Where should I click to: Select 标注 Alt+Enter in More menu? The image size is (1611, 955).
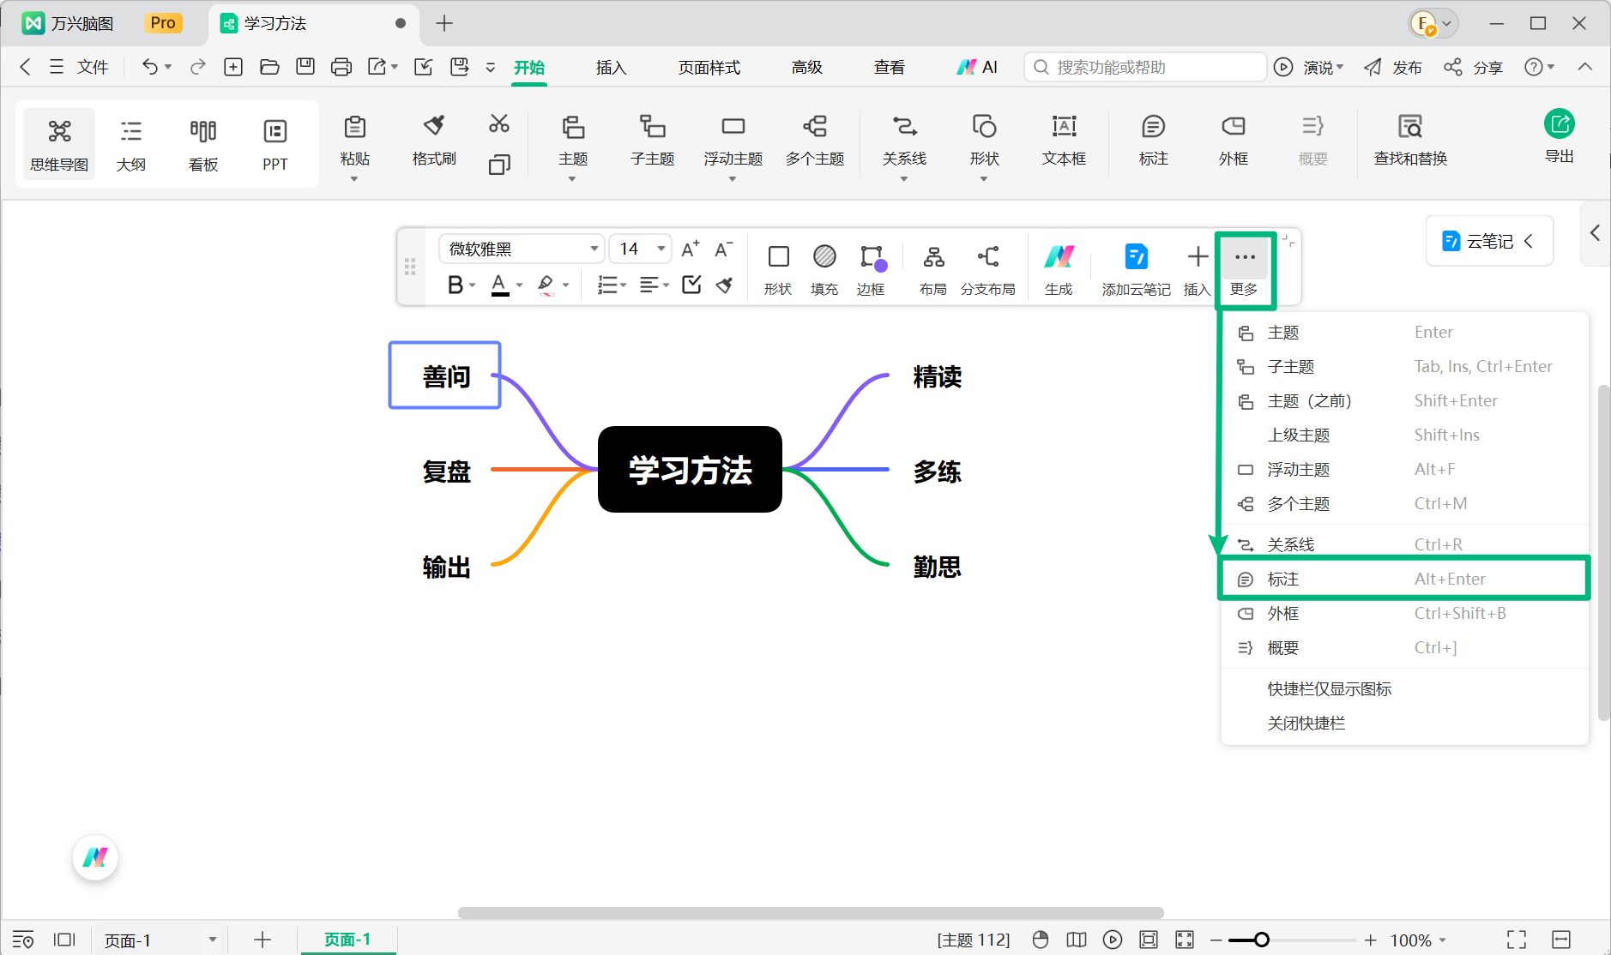[x=1405, y=579]
